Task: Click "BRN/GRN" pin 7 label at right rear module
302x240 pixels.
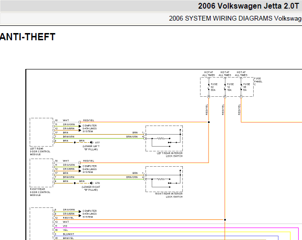Action: pyautogui.click(x=68, y=177)
